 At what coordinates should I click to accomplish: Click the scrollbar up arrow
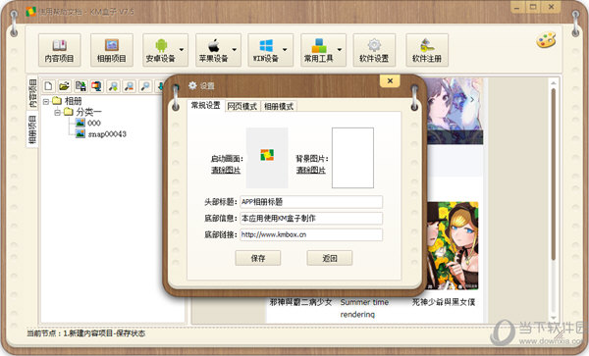pyautogui.click(x=553, y=82)
